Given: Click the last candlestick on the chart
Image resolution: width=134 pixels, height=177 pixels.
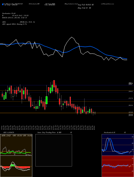Looking at the screenshot, I should tap(95, 113).
